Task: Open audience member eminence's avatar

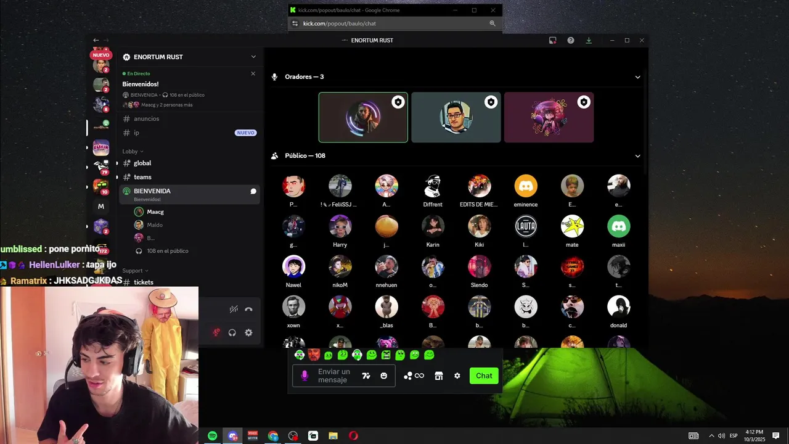Action: [x=526, y=186]
